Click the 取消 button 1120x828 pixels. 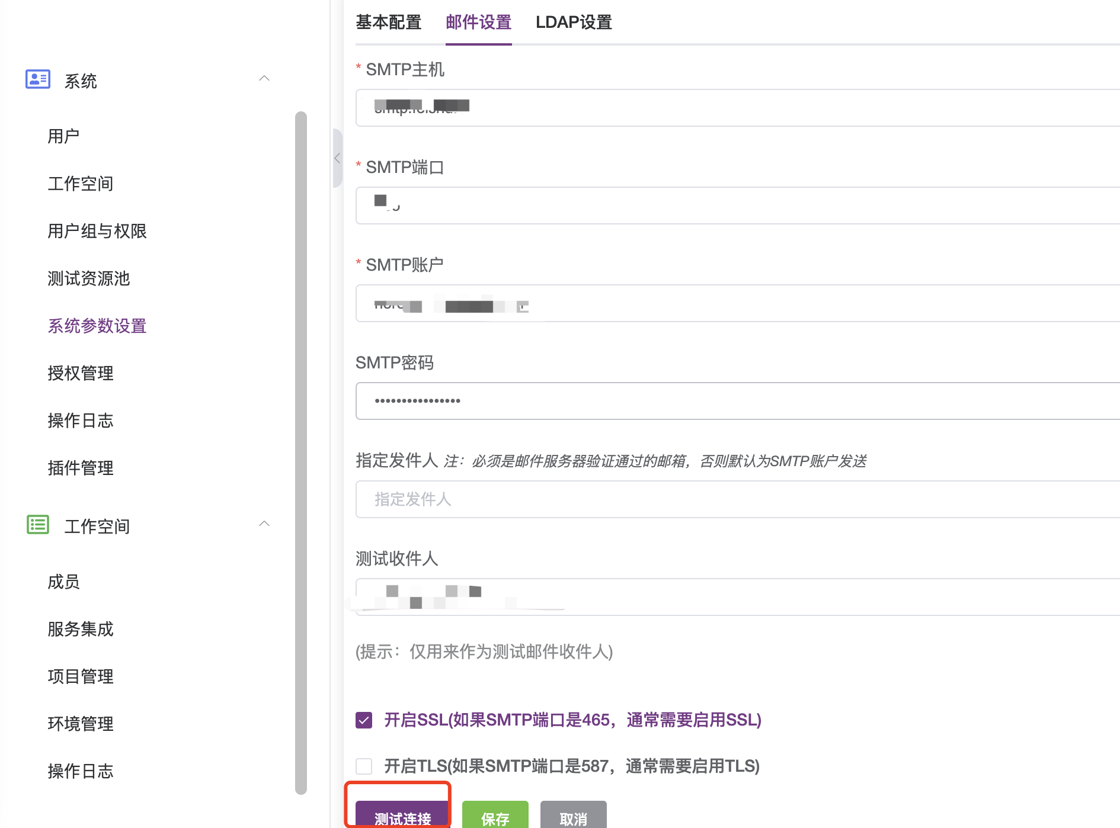click(572, 817)
